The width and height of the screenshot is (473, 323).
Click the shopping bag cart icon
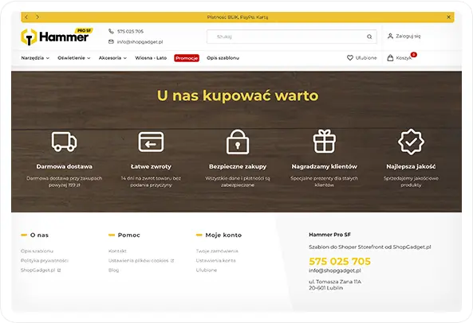coord(390,58)
